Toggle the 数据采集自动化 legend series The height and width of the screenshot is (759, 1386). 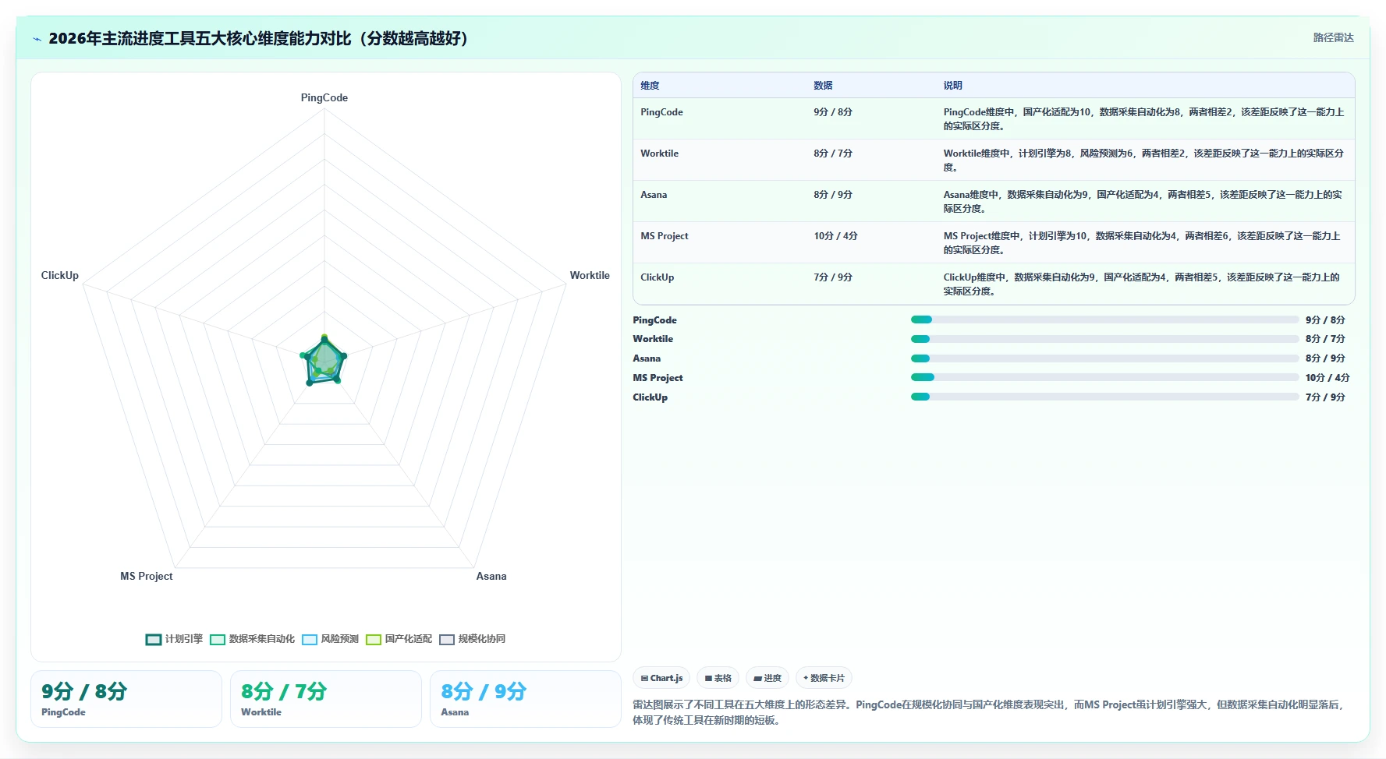coord(252,639)
